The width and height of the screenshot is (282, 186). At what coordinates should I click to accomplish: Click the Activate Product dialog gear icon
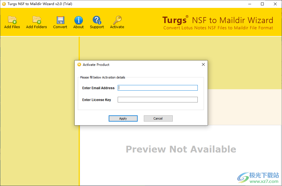click(x=79, y=64)
